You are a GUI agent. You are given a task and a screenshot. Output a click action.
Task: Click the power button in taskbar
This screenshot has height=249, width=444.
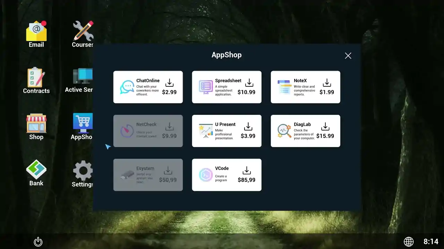tap(38, 241)
